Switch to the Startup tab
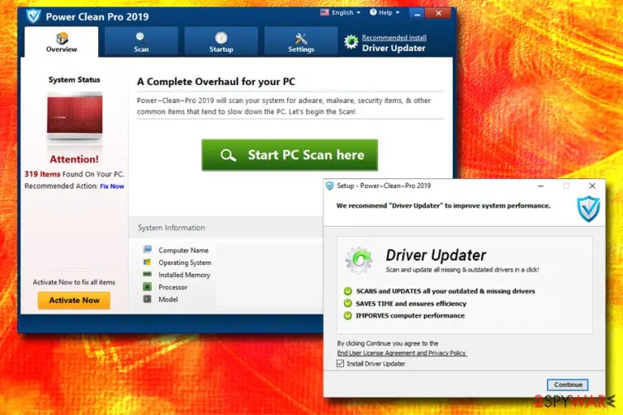 221,42
